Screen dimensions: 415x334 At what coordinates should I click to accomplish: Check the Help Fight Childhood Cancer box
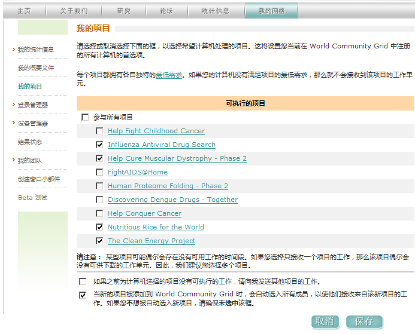pos(99,131)
